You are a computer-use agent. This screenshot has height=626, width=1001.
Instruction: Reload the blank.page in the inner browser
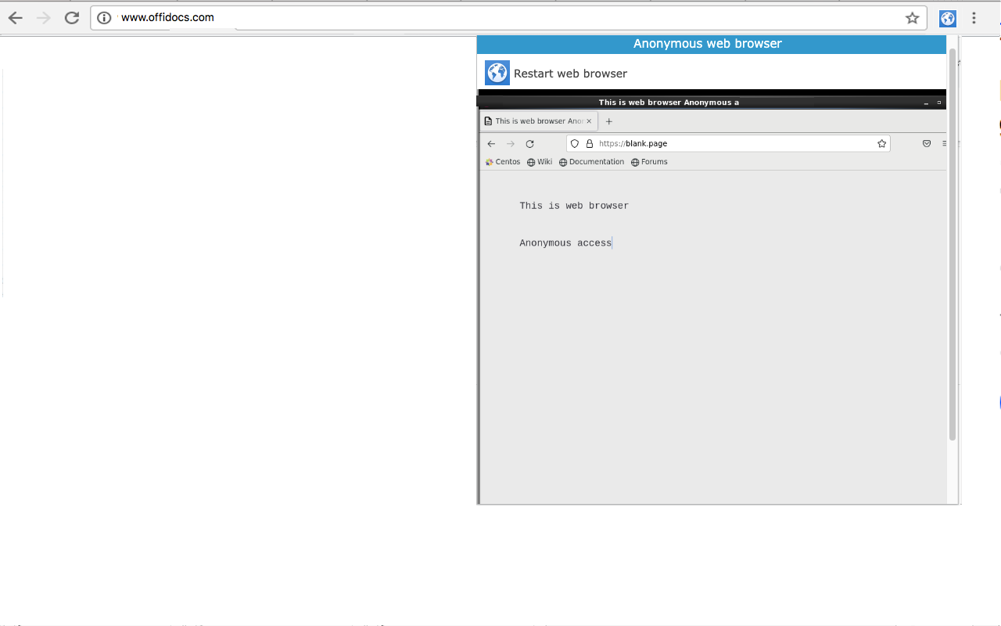click(x=529, y=143)
